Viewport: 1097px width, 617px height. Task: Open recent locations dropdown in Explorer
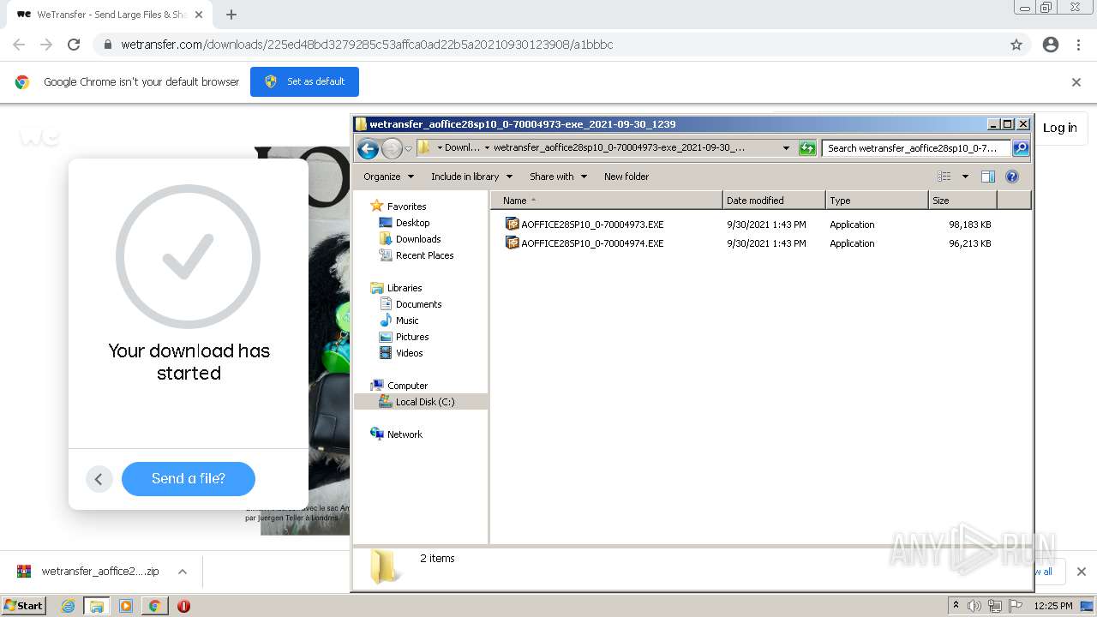point(409,148)
